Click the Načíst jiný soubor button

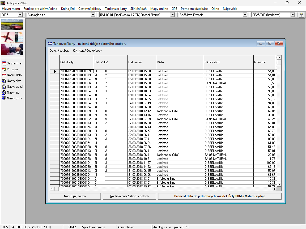pos(75,196)
